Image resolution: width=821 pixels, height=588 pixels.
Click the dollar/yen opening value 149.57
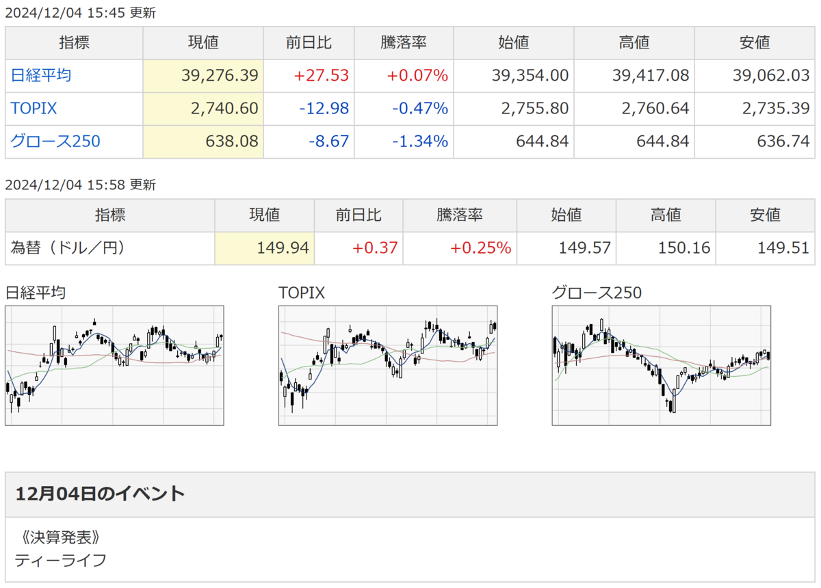coord(584,248)
